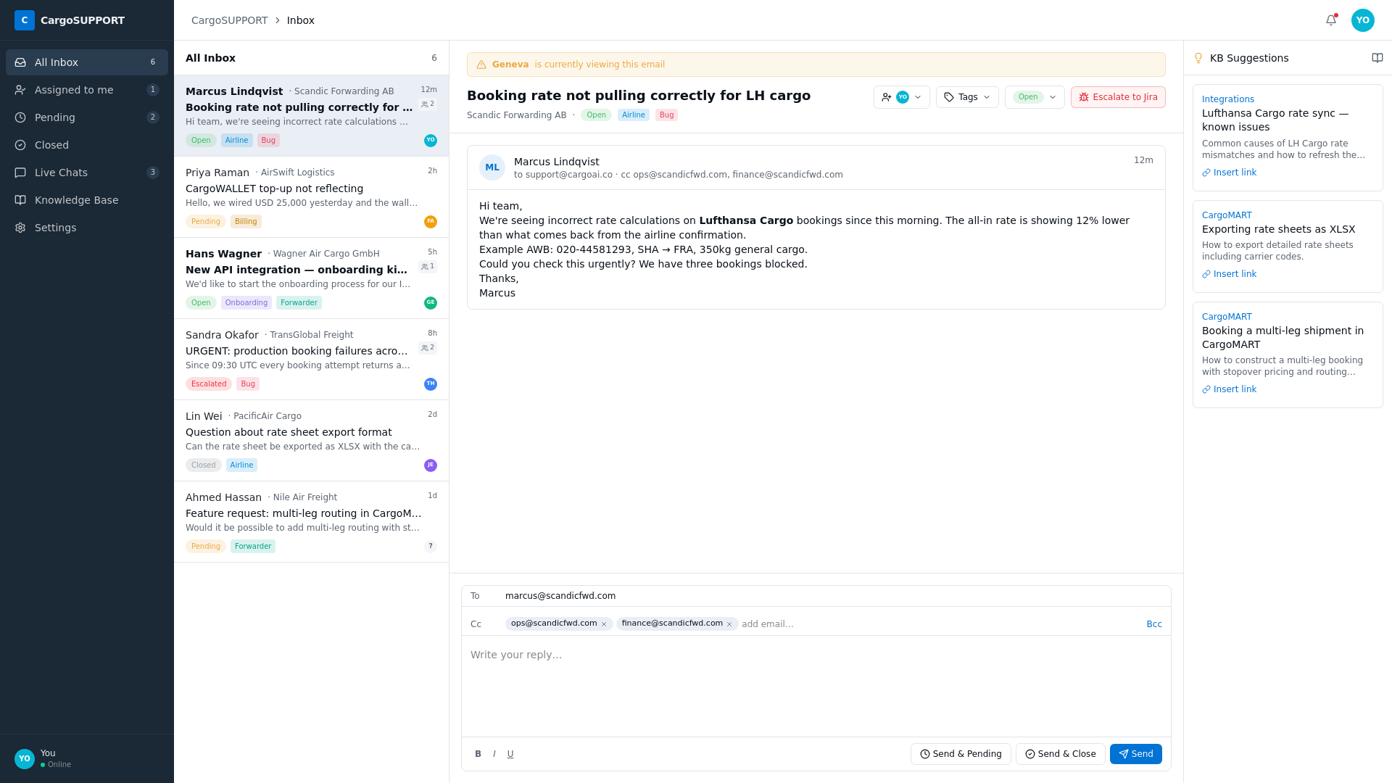Click the GE assignee avatar on Hans Wagner email

coord(431,303)
